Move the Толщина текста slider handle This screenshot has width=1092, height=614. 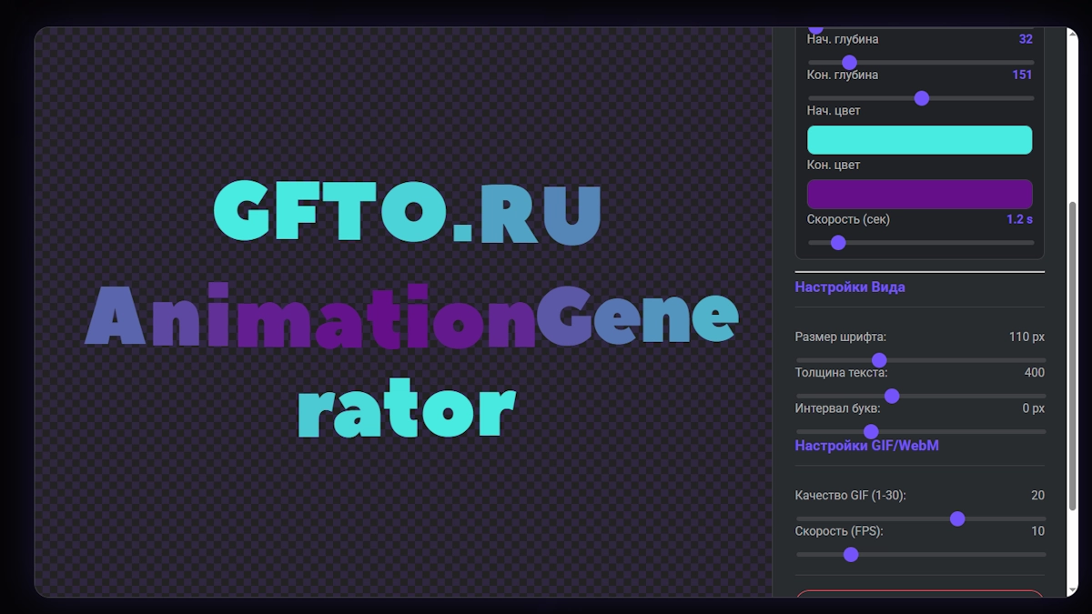pos(892,396)
